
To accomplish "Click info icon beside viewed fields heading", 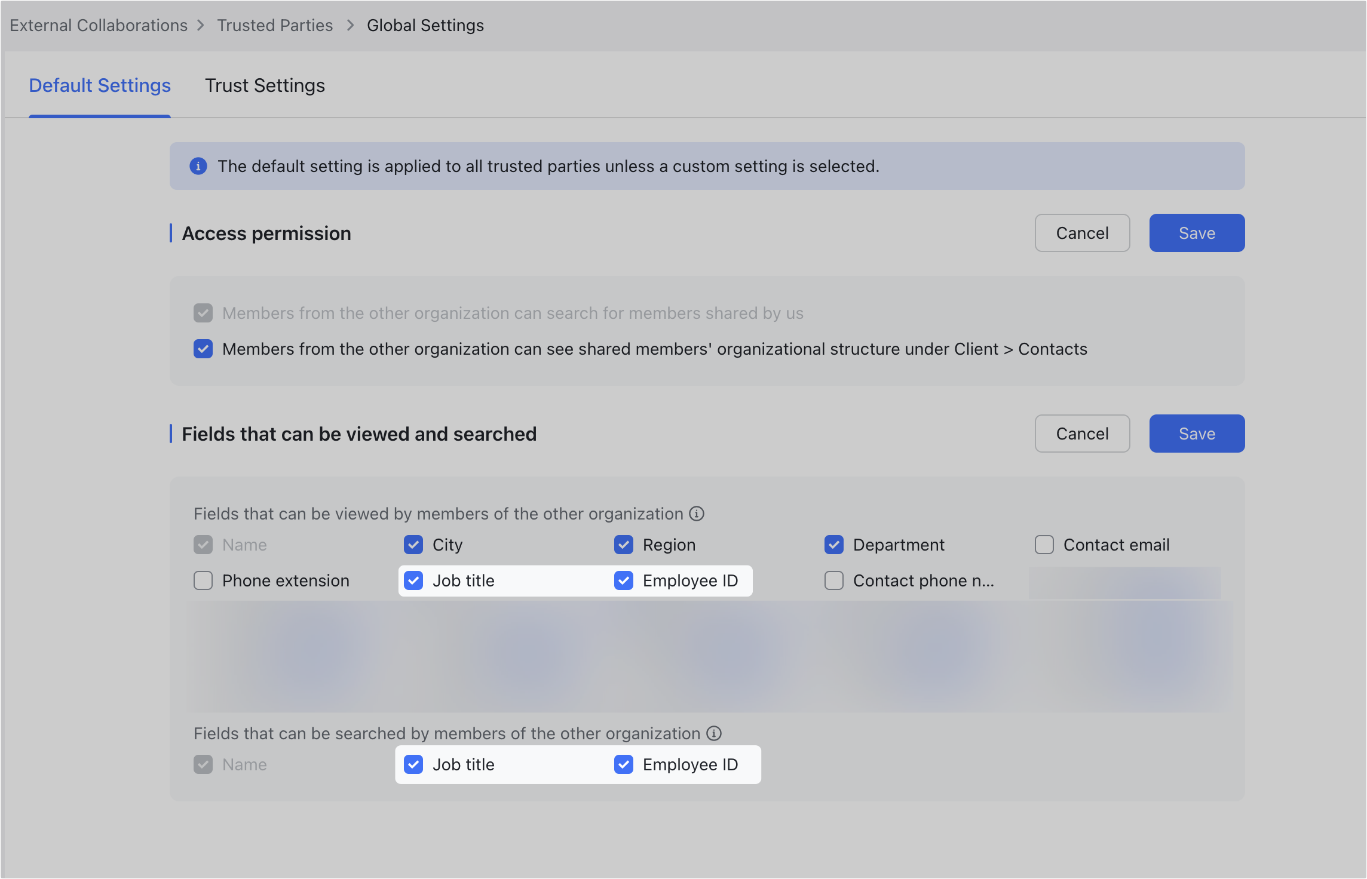I will [x=697, y=514].
